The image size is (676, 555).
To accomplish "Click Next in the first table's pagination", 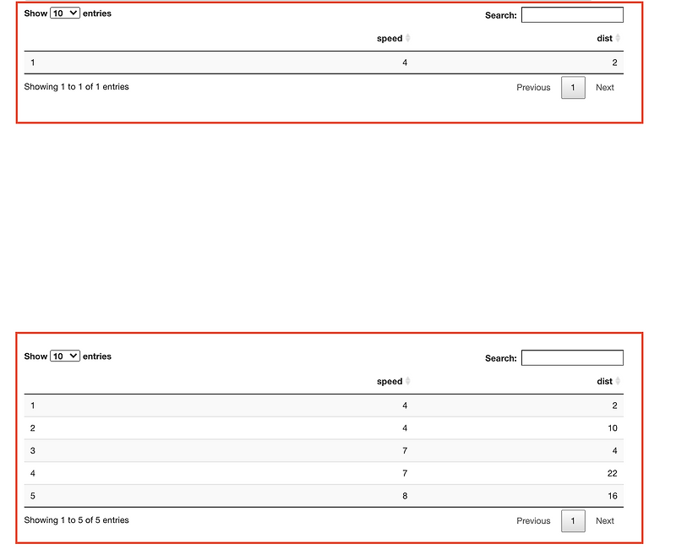I will tap(605, 87).
